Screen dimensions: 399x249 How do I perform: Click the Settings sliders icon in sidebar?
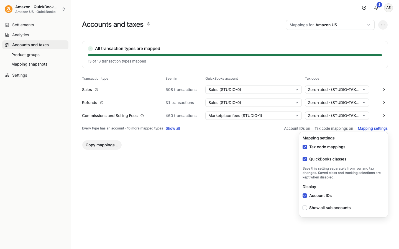7,75
